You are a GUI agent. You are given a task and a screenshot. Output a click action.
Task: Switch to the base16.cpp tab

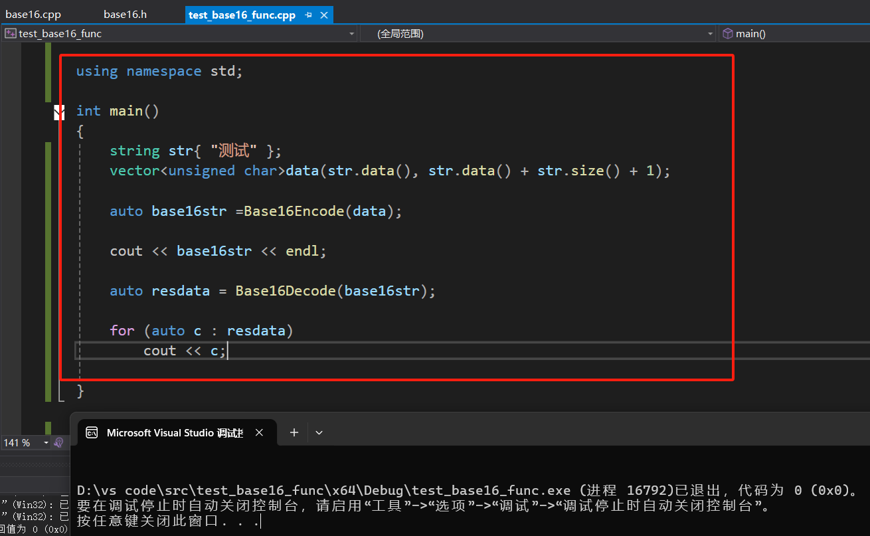[x=33, y=14]
